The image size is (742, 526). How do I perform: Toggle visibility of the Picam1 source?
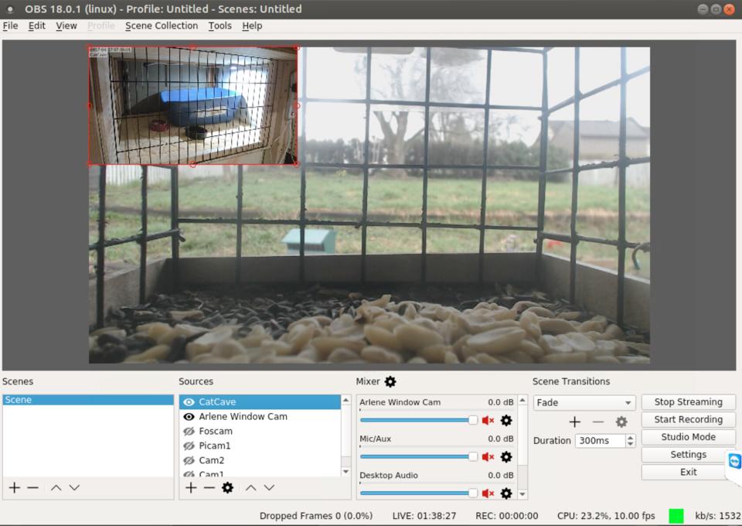click(189, 446)
